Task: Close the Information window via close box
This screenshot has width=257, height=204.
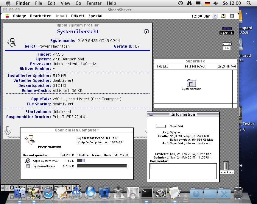Action: tap(151, 114)
